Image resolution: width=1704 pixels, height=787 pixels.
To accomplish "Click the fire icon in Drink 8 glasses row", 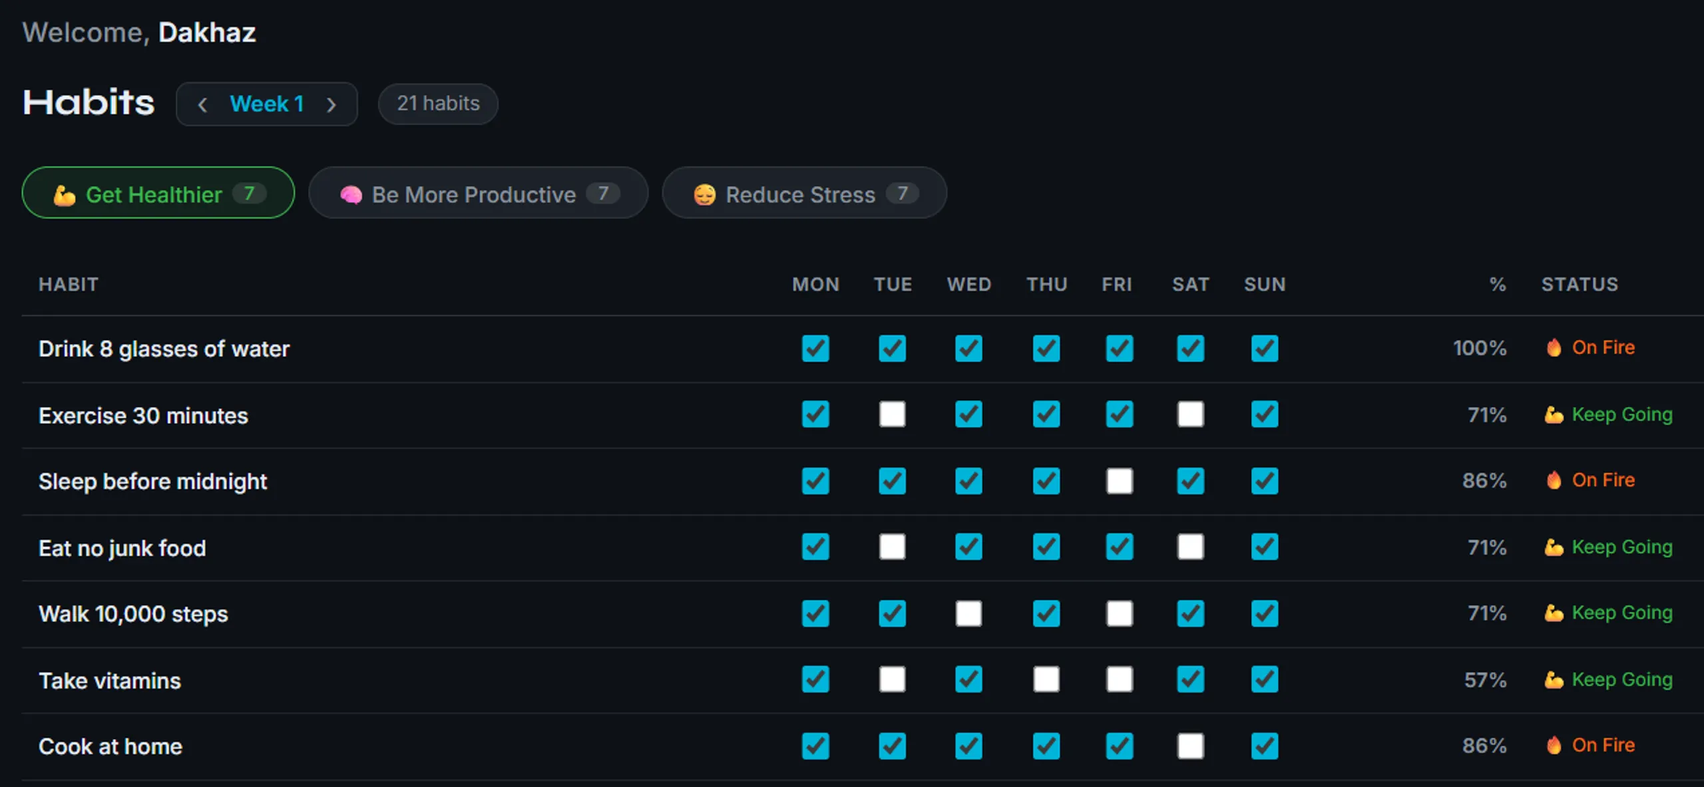I will 1554,347.
